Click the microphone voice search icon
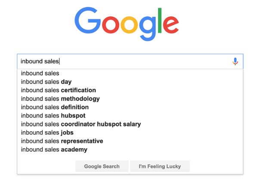The image size is (258, 181). click(x=235, y=61)
